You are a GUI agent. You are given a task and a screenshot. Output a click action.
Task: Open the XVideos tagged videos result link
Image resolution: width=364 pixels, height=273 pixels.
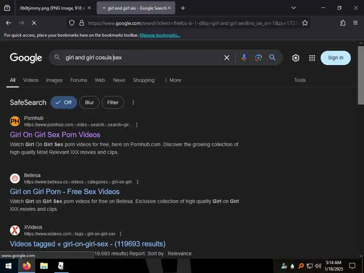(88, 244)
